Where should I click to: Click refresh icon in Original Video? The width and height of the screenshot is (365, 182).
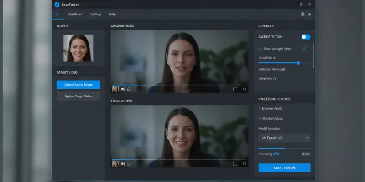point(245,89)
